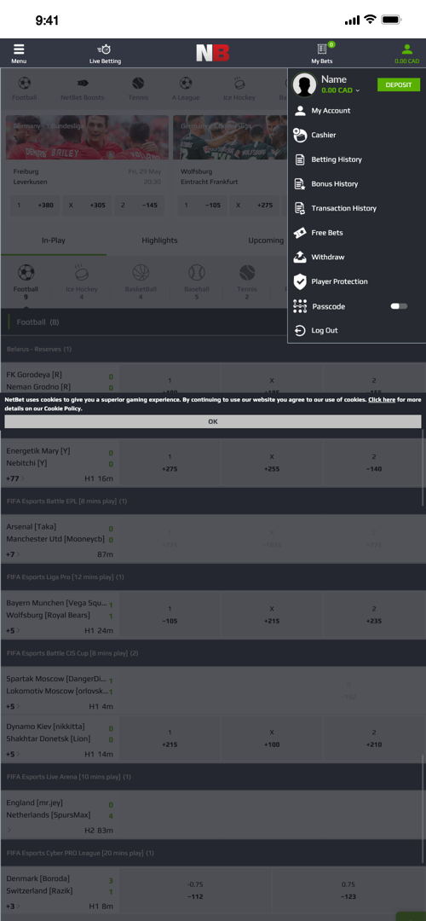Collapse the Football (8) section header

(x=144, y=322)
